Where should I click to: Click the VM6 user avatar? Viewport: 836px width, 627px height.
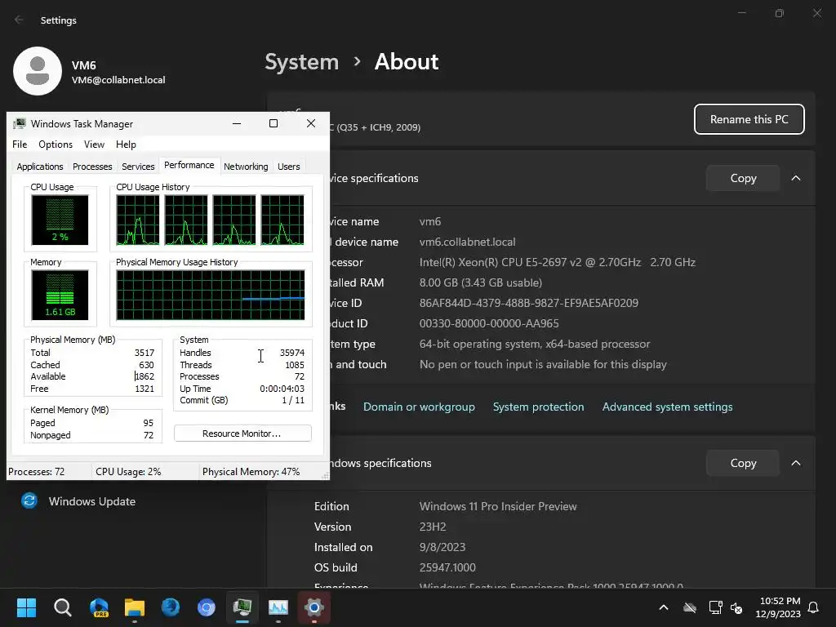(38, 71)
